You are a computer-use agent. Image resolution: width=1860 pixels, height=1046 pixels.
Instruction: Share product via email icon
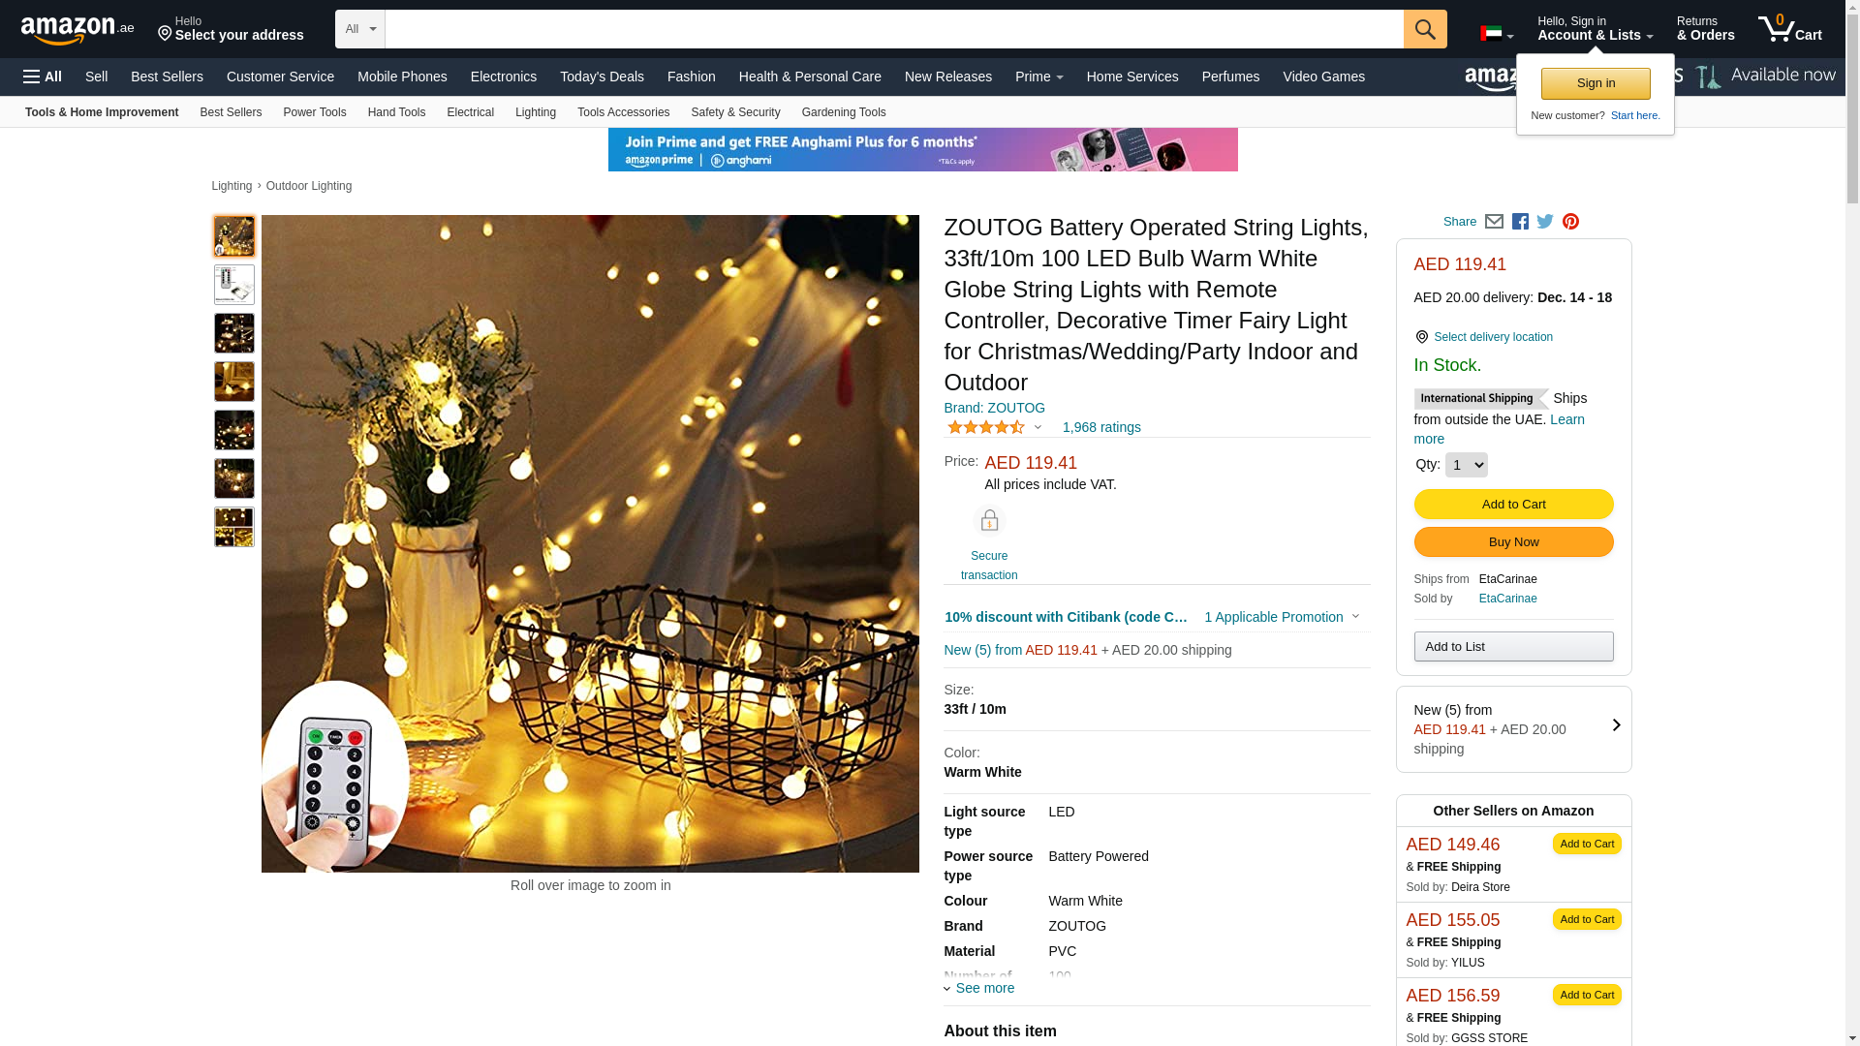point(1494,222)
